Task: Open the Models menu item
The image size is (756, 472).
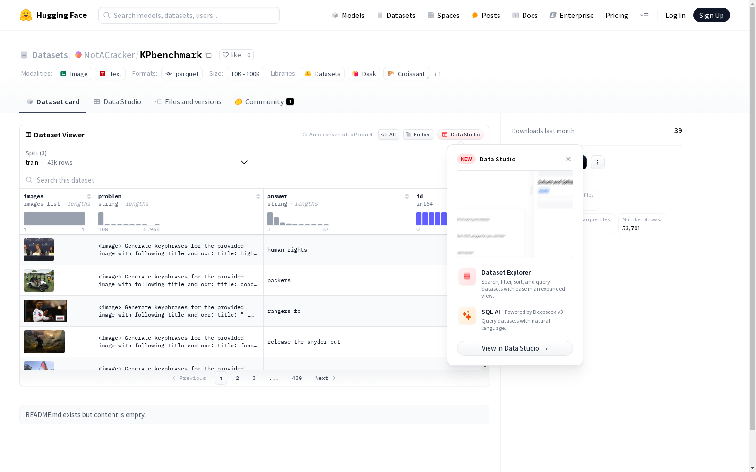Action: coord(348,15)
